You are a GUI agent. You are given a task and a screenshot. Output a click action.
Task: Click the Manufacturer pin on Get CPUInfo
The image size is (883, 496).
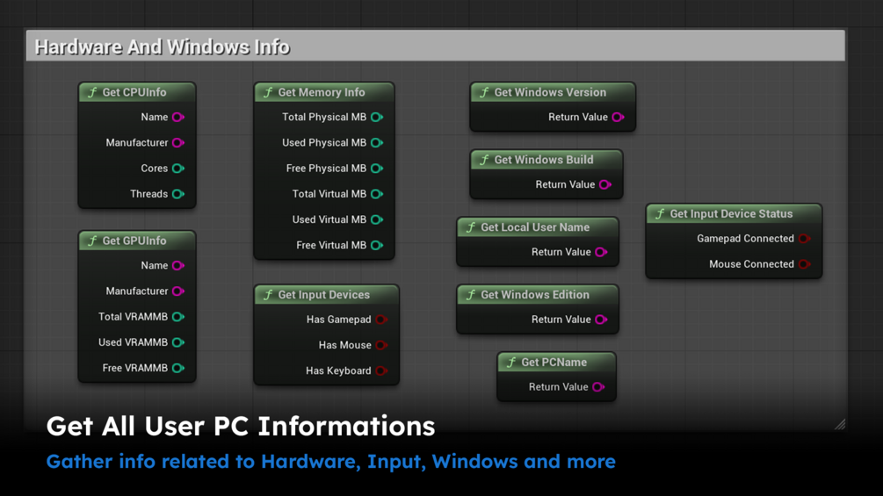coord(178,143)
